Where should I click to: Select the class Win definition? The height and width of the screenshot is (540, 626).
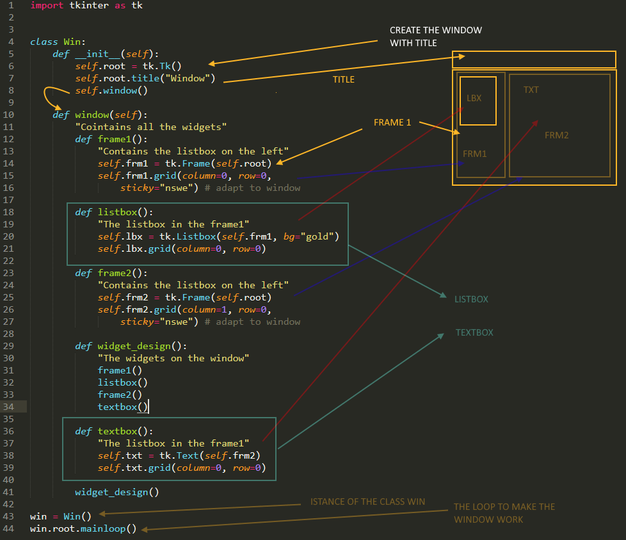[x=56, y=42]
